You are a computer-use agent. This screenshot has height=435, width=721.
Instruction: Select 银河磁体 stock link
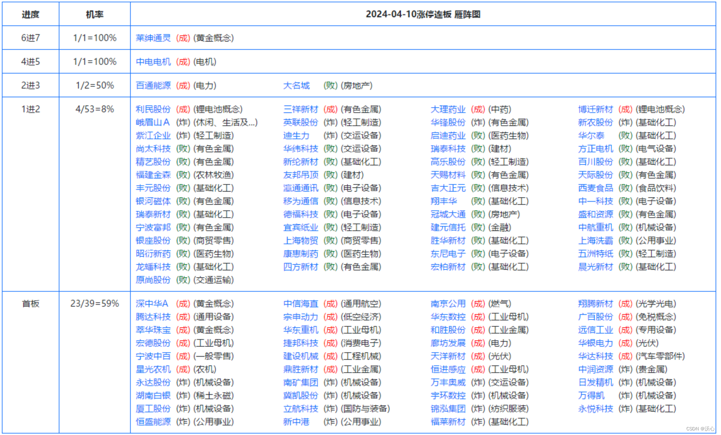click(153, 201)
